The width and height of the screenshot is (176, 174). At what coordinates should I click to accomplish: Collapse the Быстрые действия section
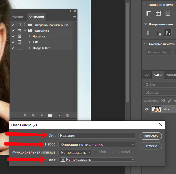pyautogui.click(x=145, y=44)
